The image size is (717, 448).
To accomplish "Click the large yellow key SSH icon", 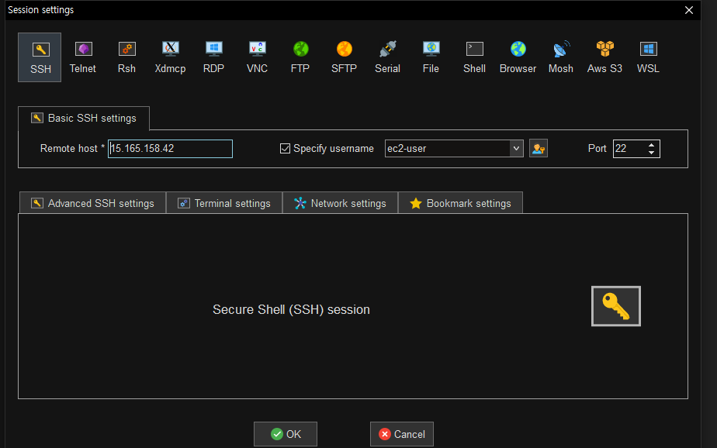I will coord(616,306).
